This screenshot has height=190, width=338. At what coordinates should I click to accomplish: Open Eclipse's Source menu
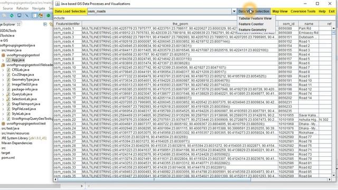point(8,8)
